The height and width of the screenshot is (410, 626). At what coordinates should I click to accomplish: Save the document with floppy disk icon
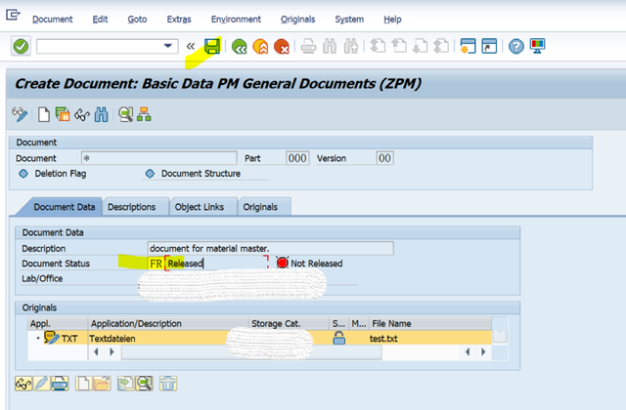[212, 46]
